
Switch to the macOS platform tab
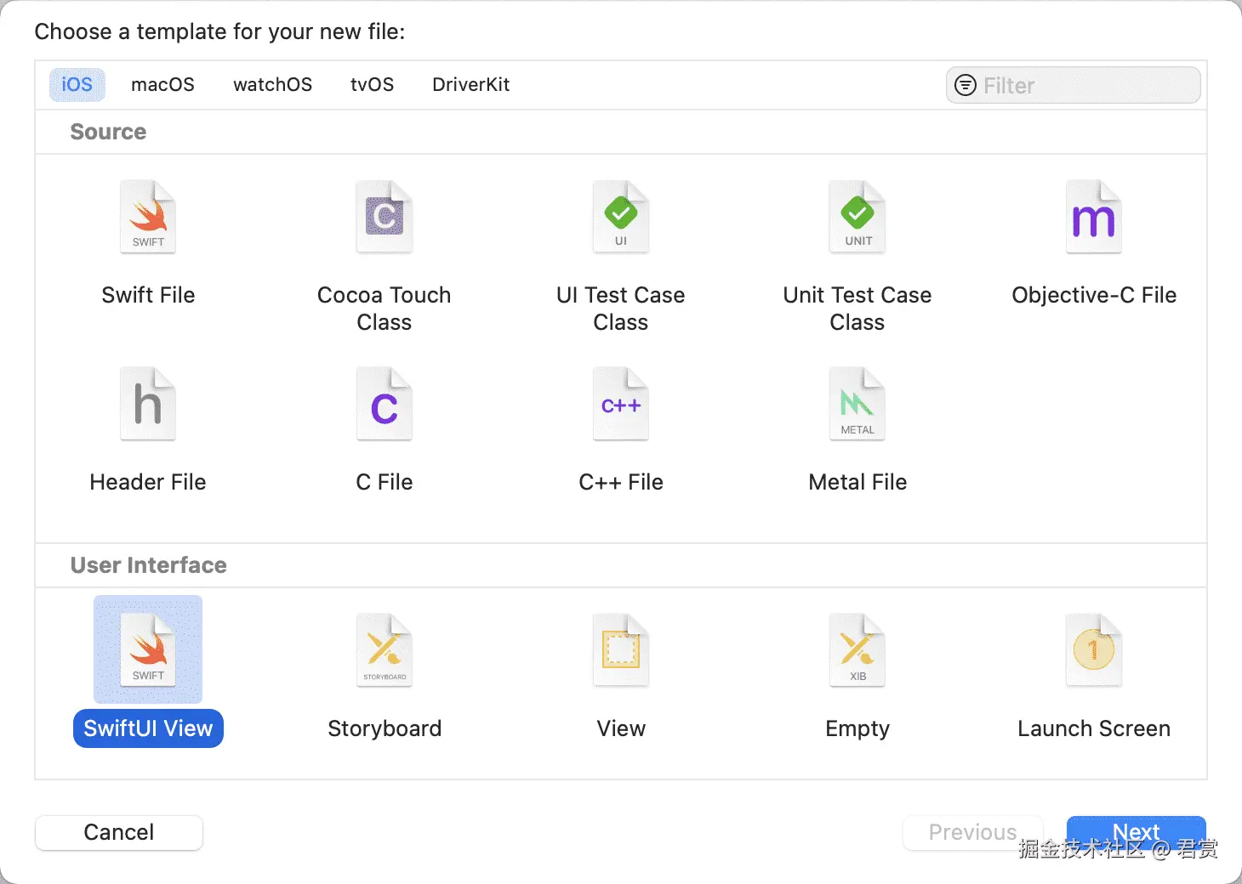(162, 85)
